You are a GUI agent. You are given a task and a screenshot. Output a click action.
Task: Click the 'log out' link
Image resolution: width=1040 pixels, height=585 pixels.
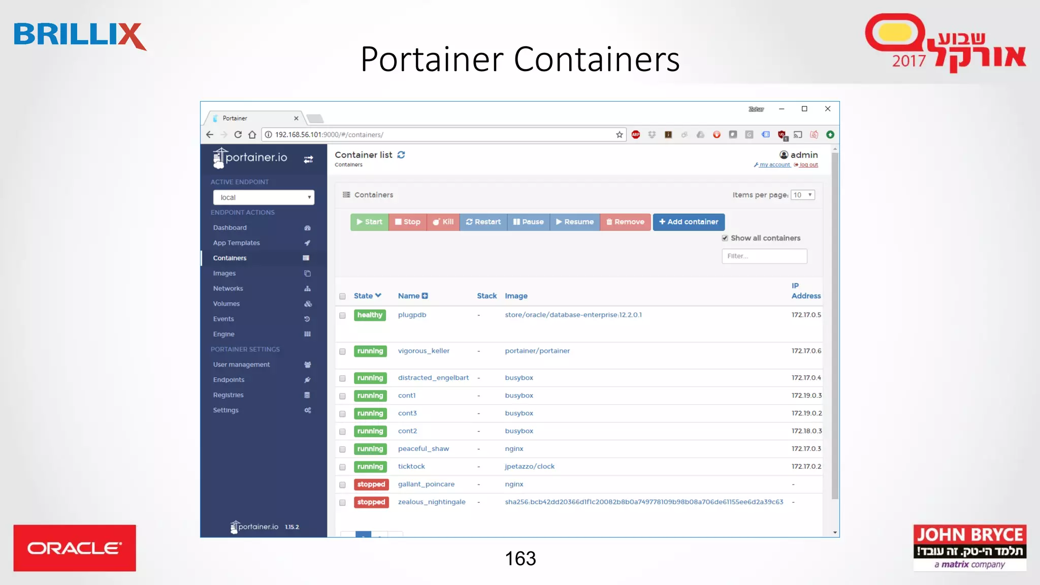click(x=809, y=165)
